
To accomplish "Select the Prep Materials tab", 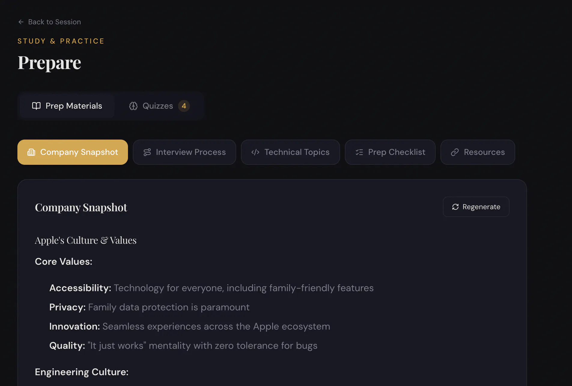I will 67,106.
